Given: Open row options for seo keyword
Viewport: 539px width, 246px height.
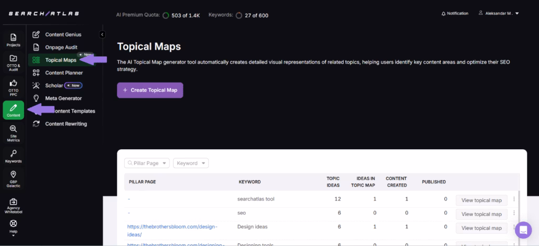Looking at the screenshot, I should point(514,214).
